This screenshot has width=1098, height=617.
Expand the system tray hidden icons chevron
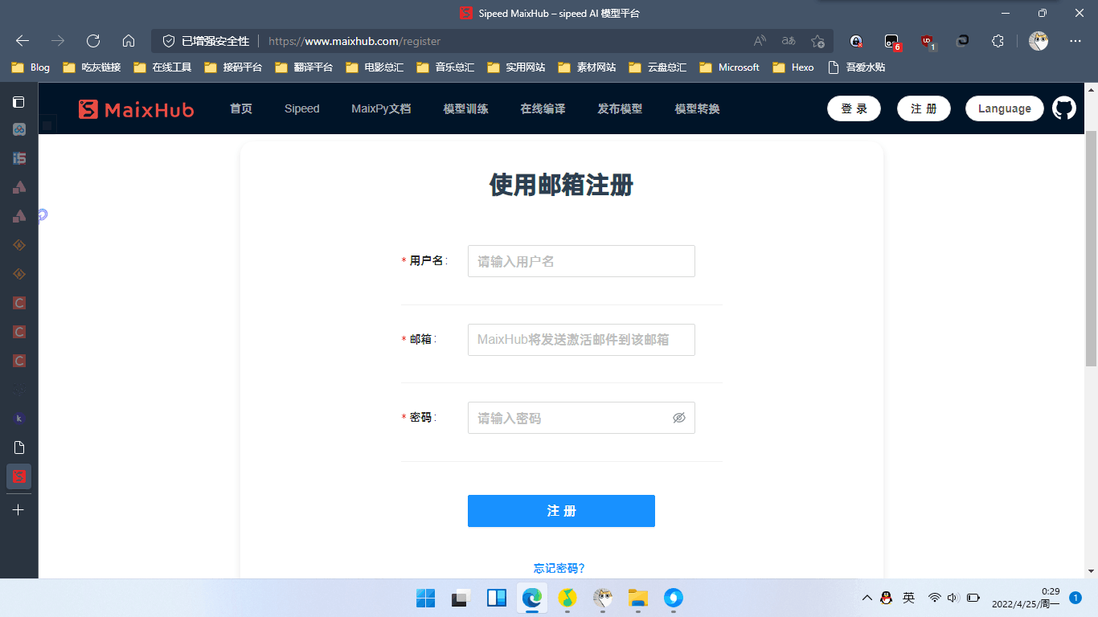[x=867, y=598]
